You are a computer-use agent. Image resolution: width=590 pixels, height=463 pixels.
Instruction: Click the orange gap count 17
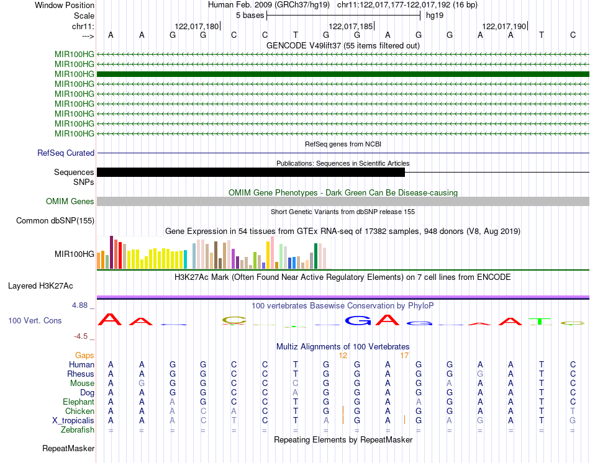click(x=404, y=356)
